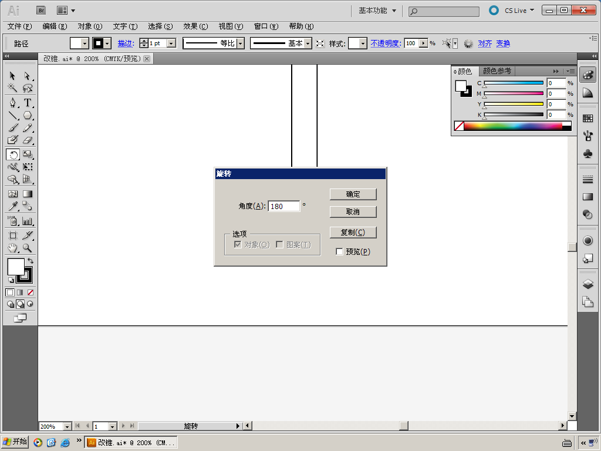Viewport: 601px width, 451px height.
Task: Select the Magic Wand tool
Action: 13,88
